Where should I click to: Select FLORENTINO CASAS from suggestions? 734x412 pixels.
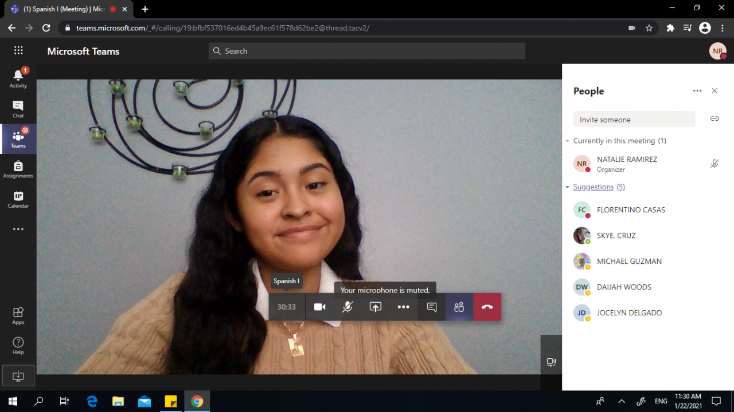click(x=630, y=210)
